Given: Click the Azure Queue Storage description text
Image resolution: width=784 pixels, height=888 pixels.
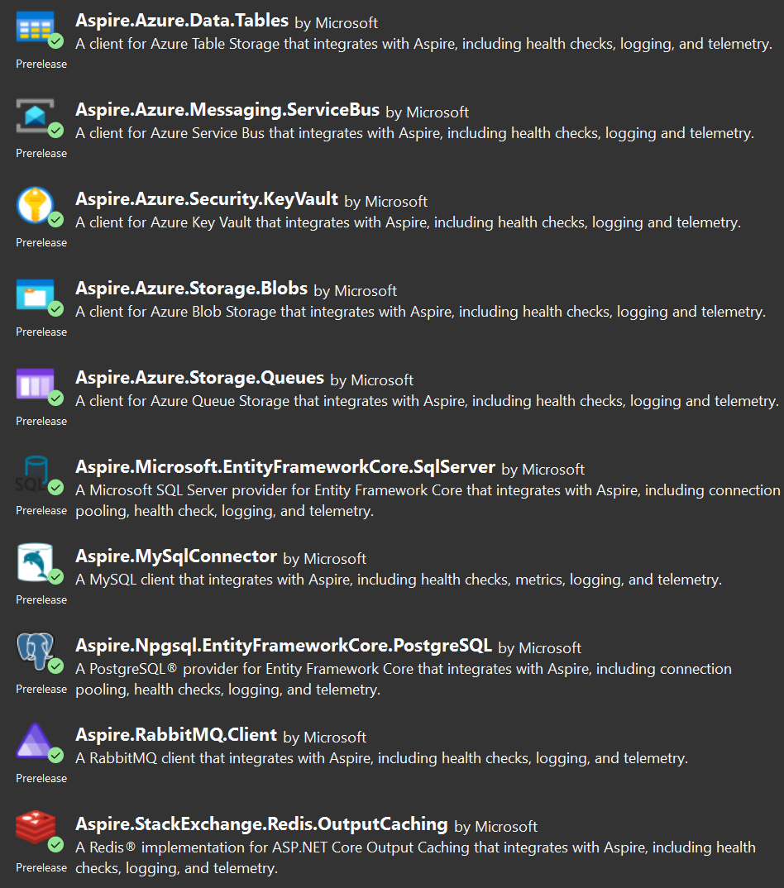Looking at the screenshot, I should 427,402.
